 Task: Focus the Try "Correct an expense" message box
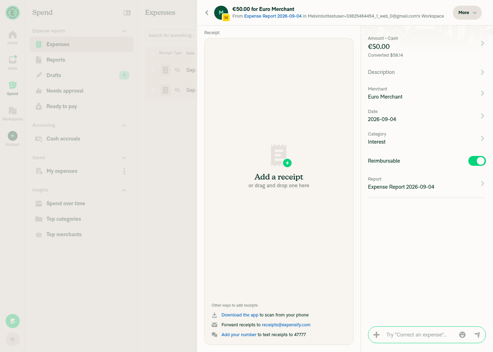(x=419, y=335)
